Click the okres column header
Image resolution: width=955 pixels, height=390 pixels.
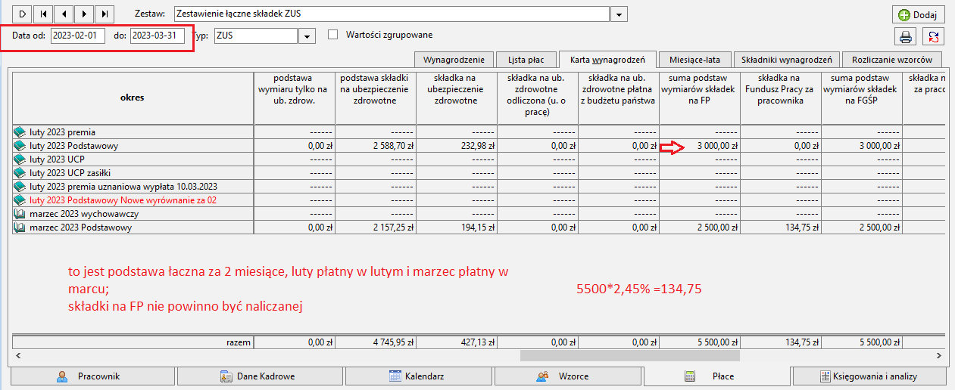(x=133, y=97)
